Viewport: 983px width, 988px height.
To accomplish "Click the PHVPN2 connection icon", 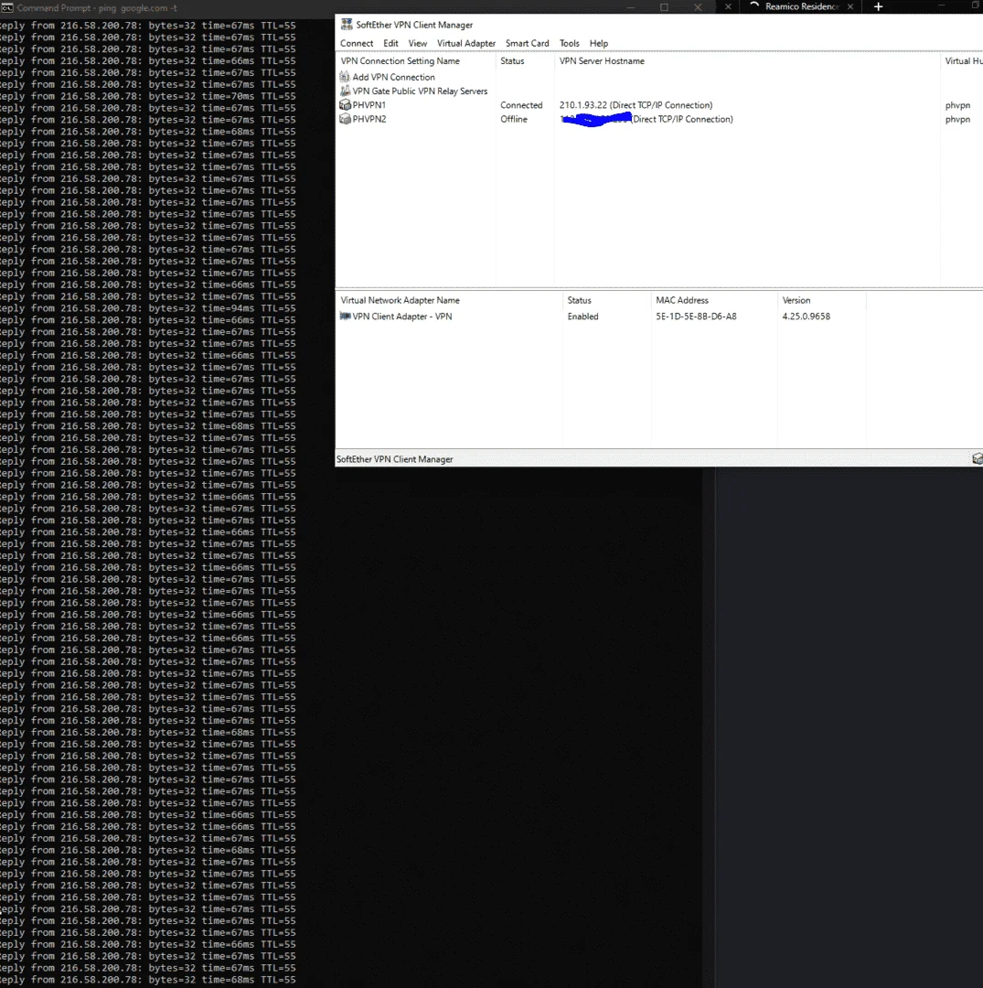I will coord(345,118).
